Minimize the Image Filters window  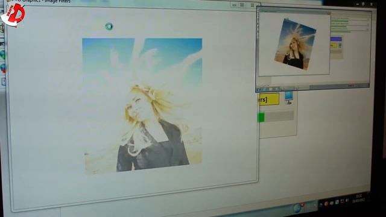click(235, 5)
